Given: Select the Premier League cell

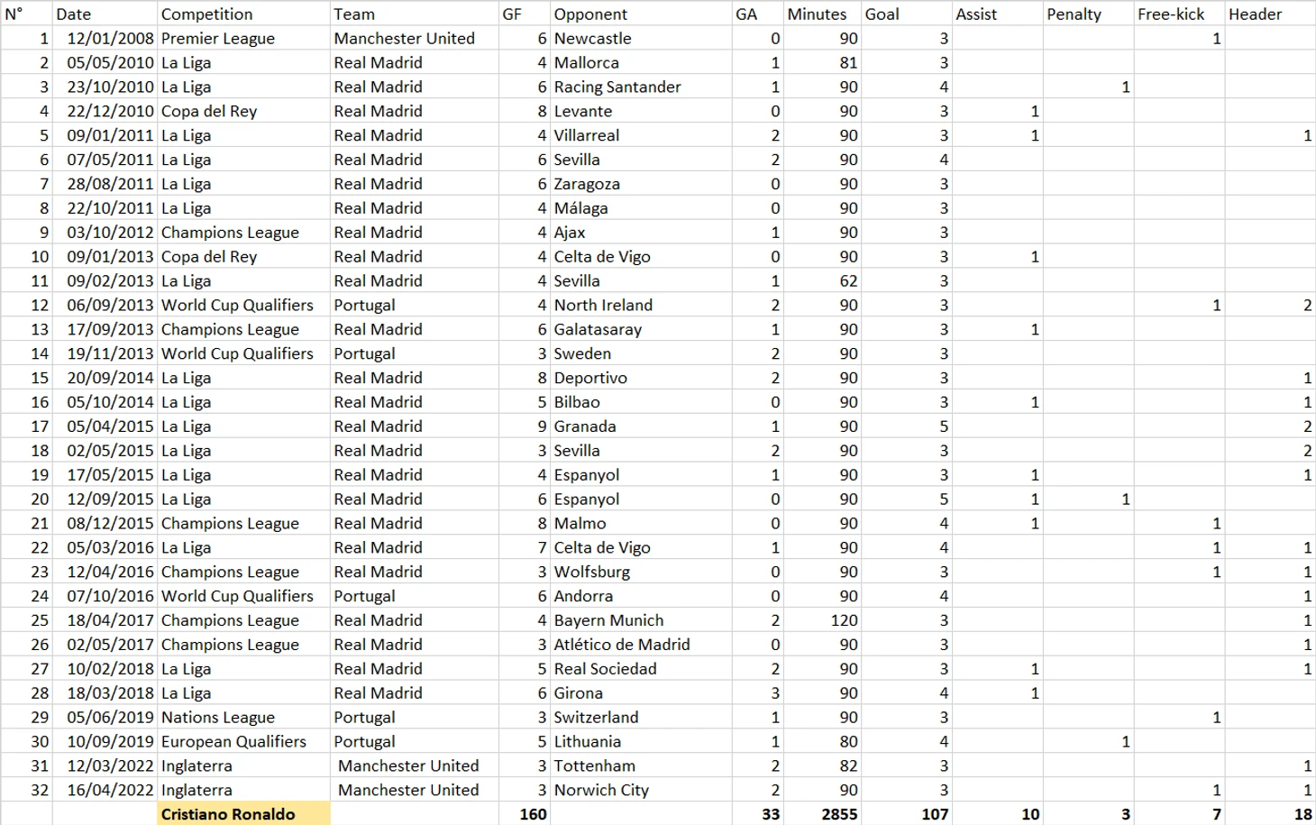Looking at the screenshot, I should pos(244,38).
